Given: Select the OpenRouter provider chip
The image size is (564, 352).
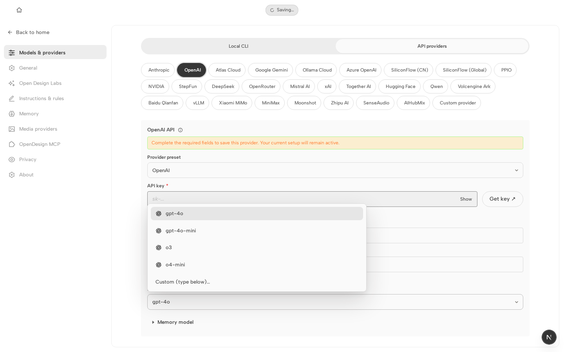Looking at the screenshot, I should (261, 86).
